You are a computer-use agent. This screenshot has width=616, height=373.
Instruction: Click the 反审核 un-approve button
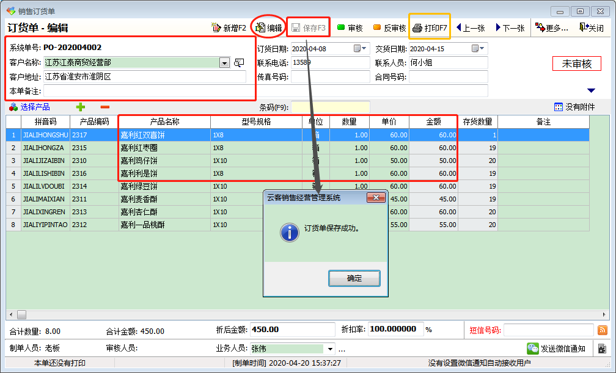389,28
